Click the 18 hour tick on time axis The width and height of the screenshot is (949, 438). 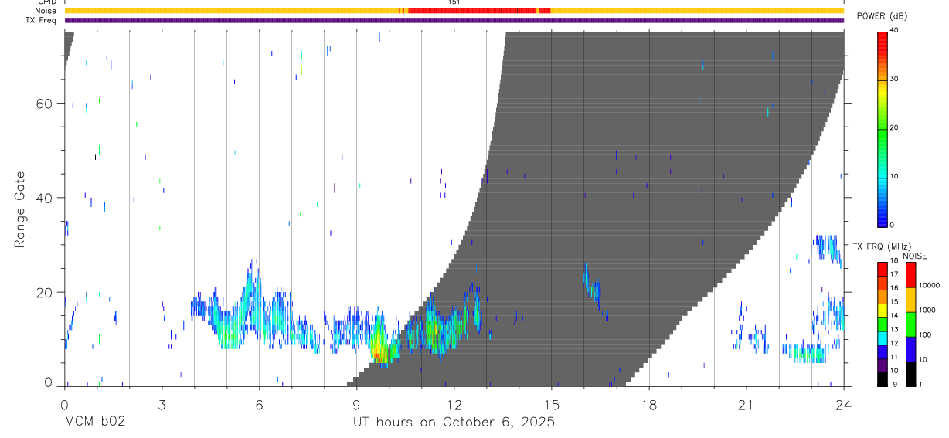coord(648,405)
